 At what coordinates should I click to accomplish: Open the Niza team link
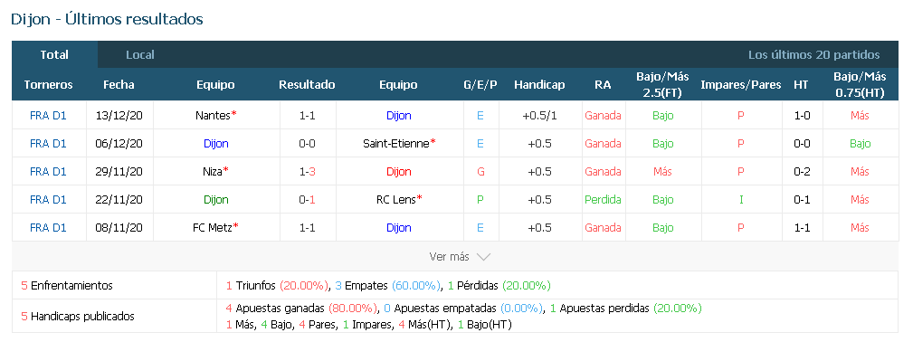pos(213,171)
